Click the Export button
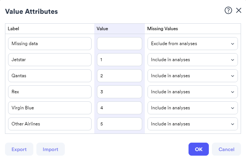This screenshot has height=161, width=246. pyautogui.click(x=19, y=149)
